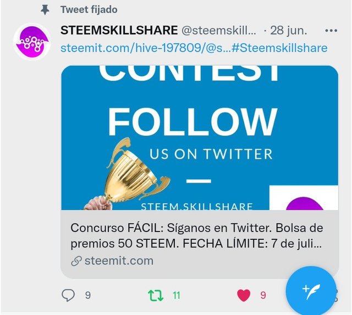Click the Tweet fijado label
Viewport: 352px width, 315px height.
click(89, 10)
